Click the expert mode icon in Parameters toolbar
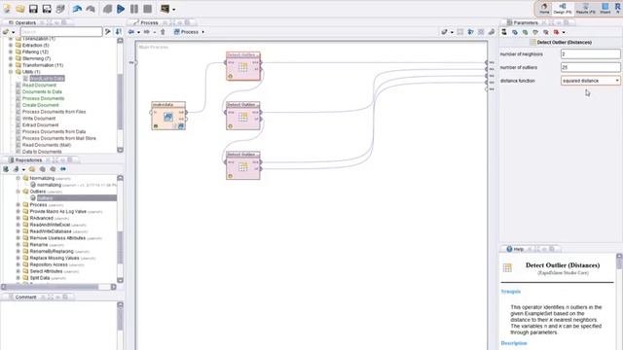 point(504,32)
